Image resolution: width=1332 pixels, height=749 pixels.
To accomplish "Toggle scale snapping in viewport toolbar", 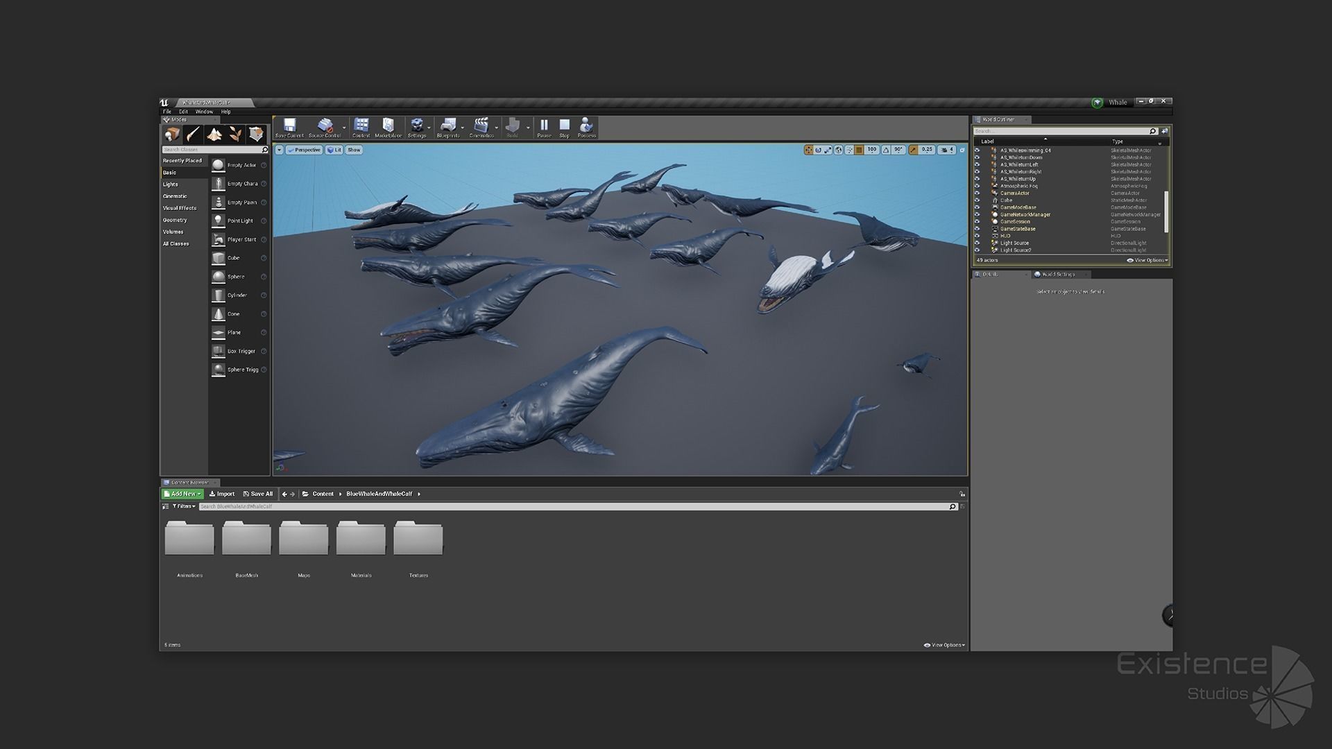I will (913, 150).
